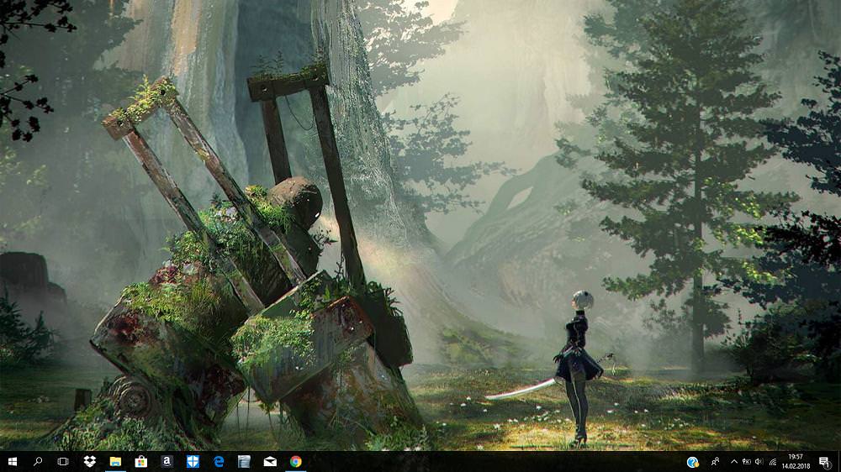Open the Microsoft Store app
841x472 pixels.
[x=141, y=461]
